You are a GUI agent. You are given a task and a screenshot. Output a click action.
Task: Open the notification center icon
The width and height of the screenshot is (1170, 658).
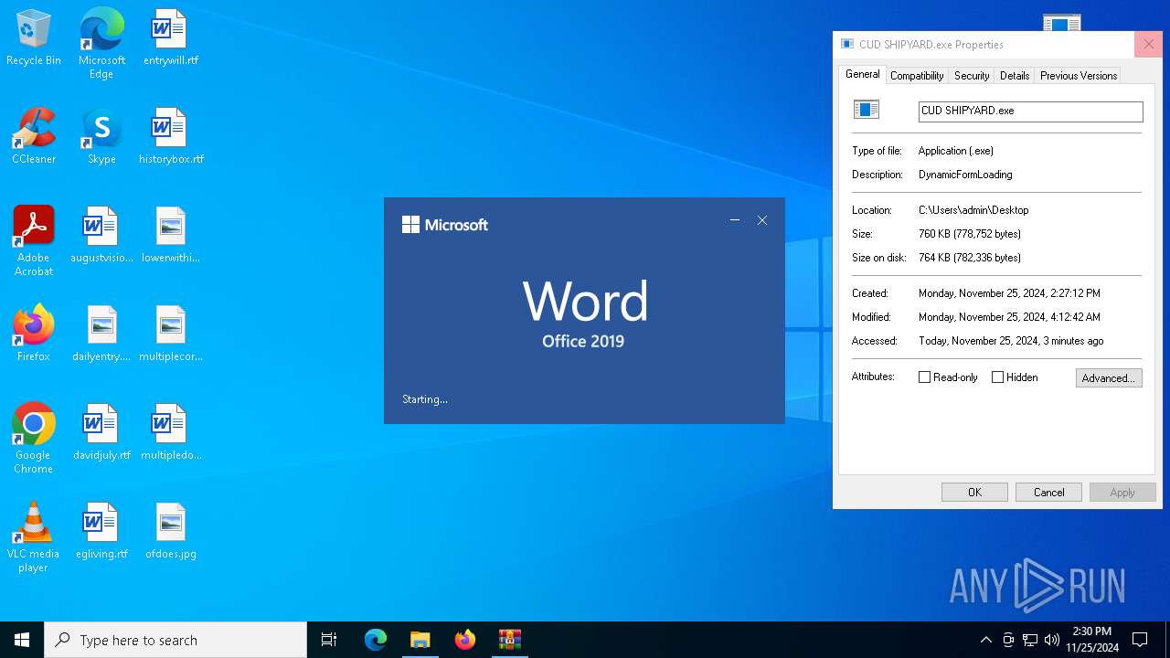[x=1140, y=640]
